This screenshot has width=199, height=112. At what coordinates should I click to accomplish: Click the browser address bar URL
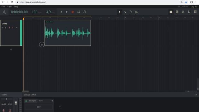click(x=33, y=2)
